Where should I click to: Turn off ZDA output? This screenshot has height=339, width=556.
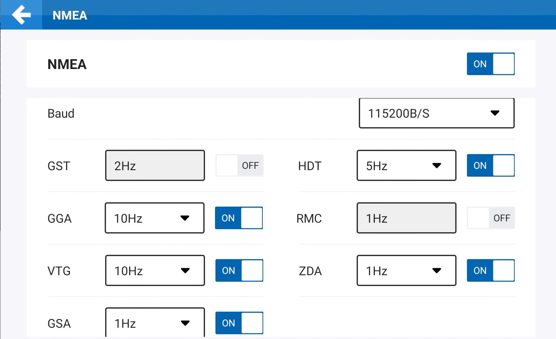(491, 270)
